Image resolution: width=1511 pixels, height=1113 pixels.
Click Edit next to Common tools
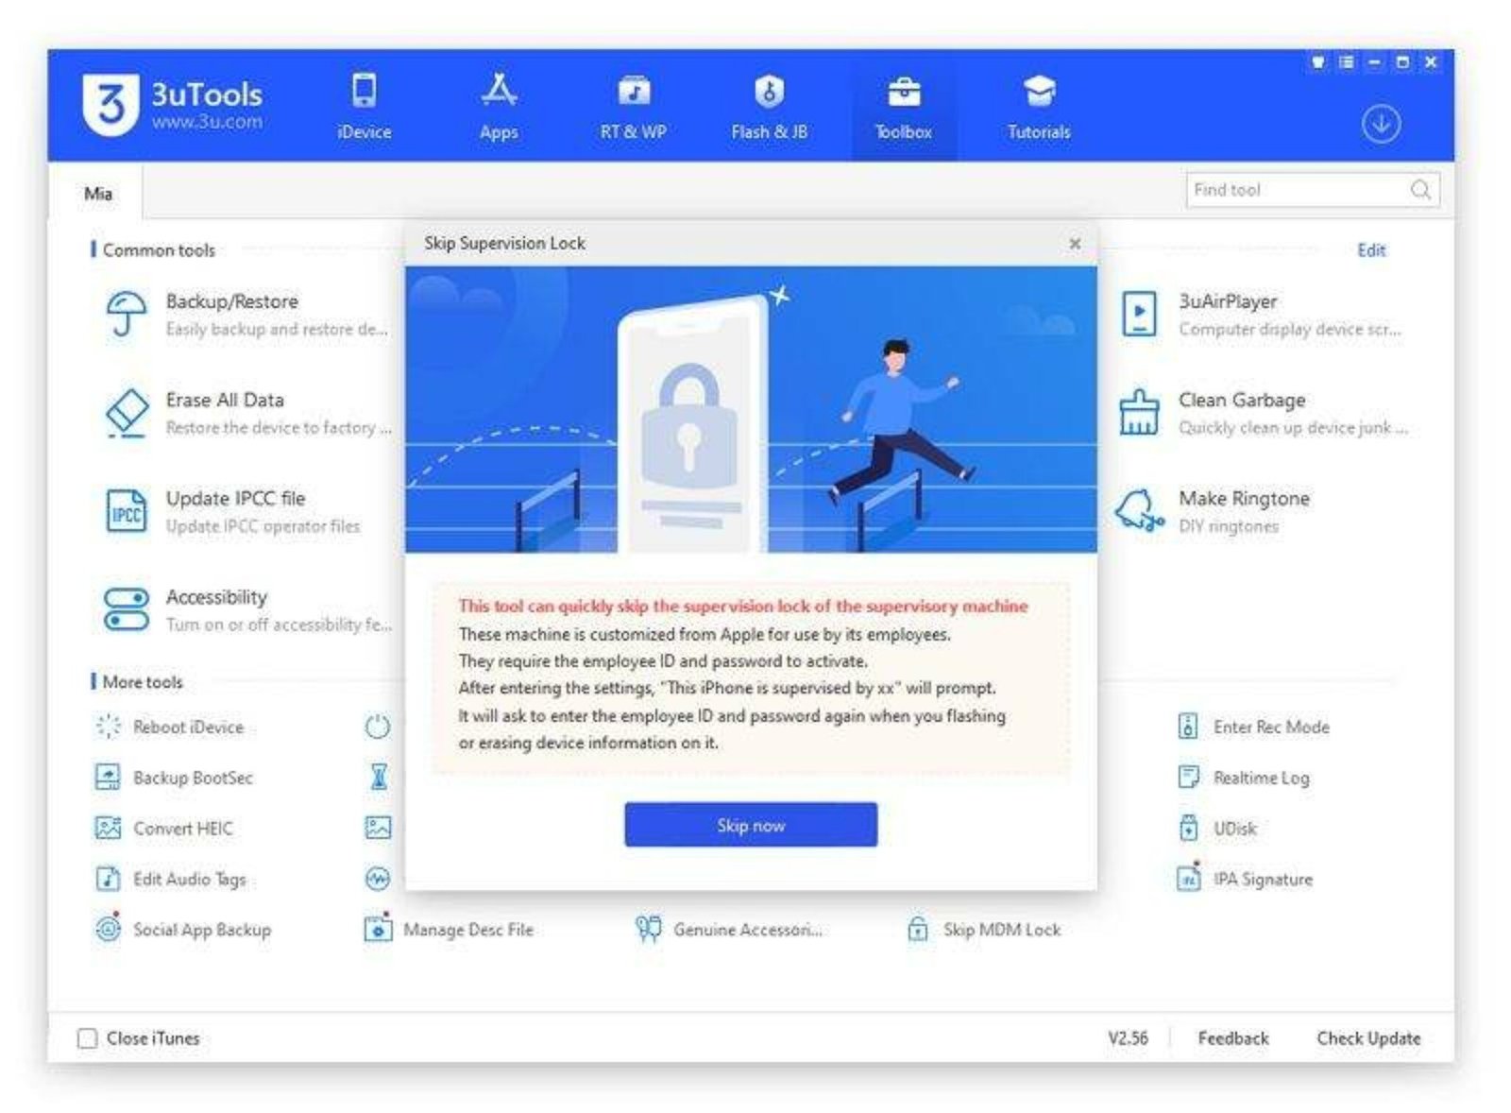point(1371,250)
